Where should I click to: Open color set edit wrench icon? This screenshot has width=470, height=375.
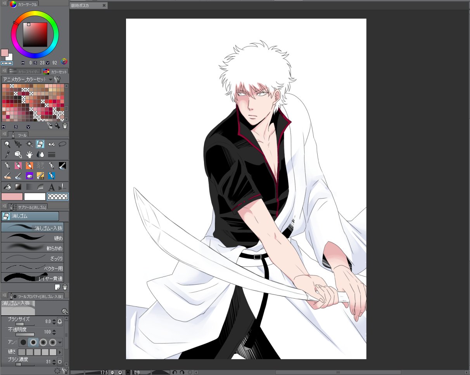(x=58, y=79)
